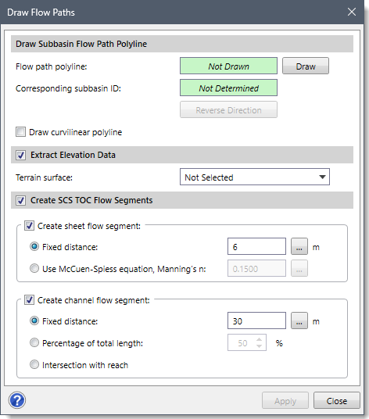Click the Not Determined subbasin ID field

pos(228,88)
